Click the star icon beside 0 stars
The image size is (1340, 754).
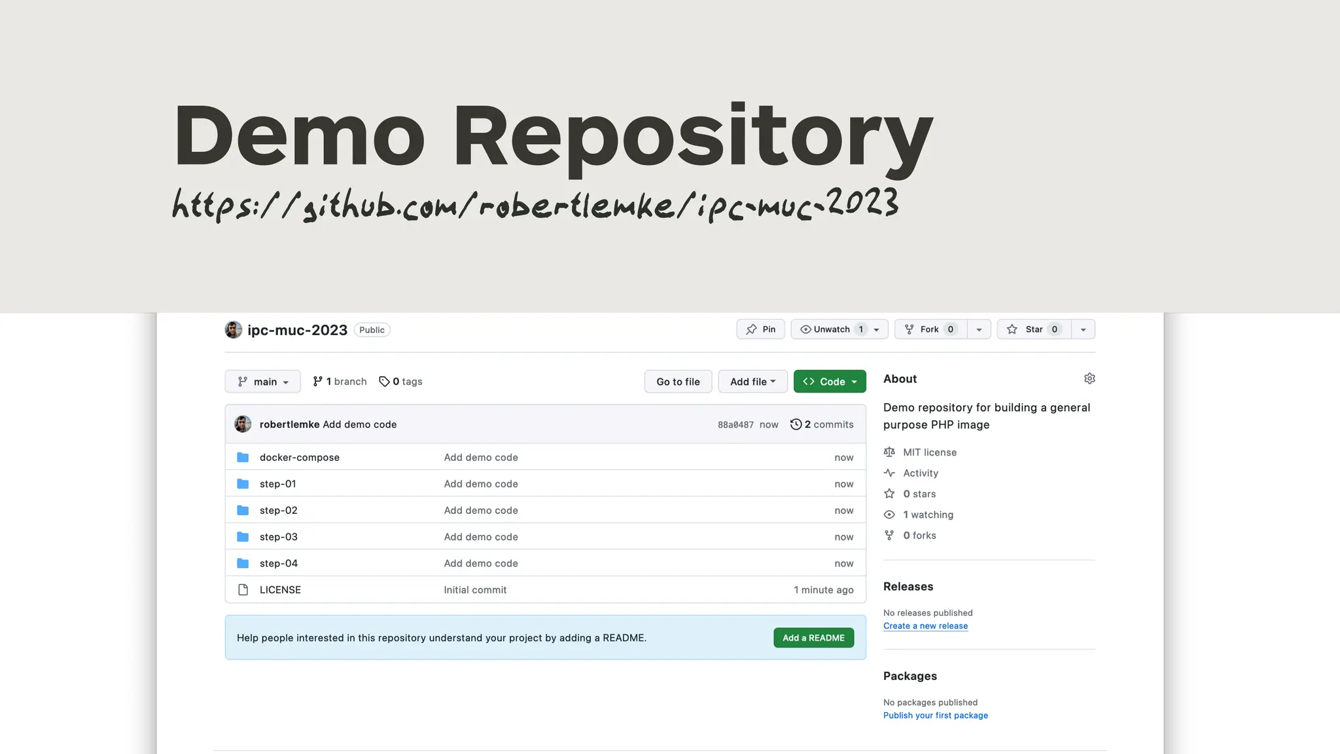click(889, 494)
